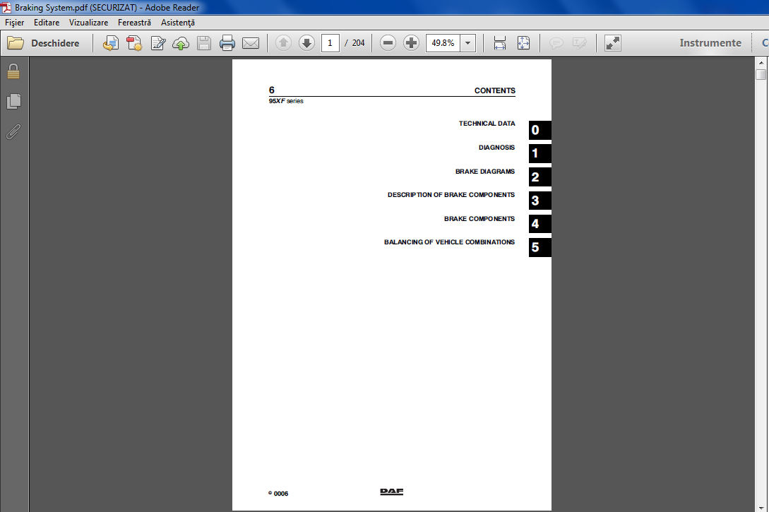Click the create PDF online icon
The height and width of the screenshot is (512, 769).
(x=110, y=43)
